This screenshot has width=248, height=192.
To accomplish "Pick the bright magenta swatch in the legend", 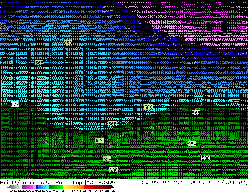I will coord(31,187).
